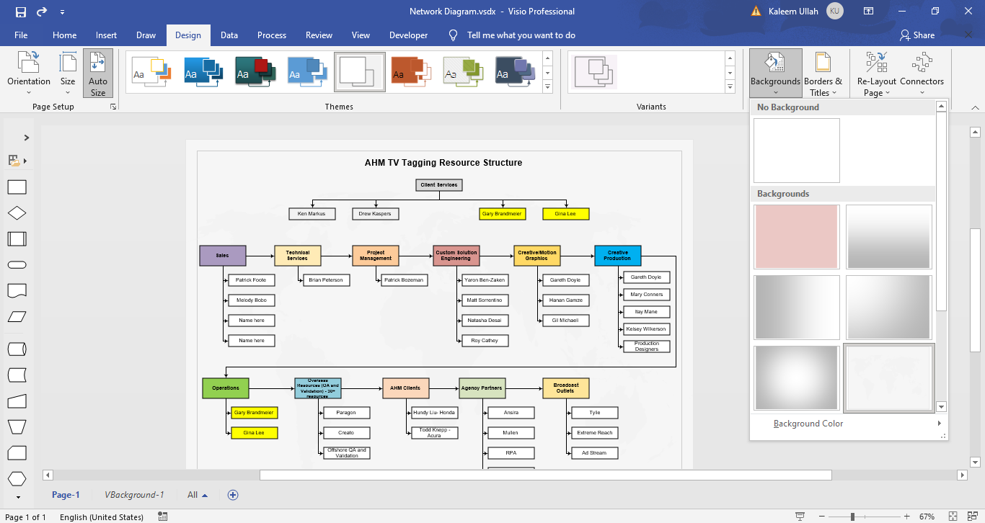Switch to the Process ribbon tab
The height and width of the screenshot is (523, 985).
coord(272,35)
